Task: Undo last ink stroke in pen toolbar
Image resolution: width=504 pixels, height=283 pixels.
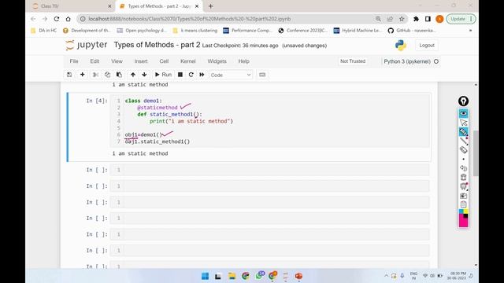Action: click(463, 168)
